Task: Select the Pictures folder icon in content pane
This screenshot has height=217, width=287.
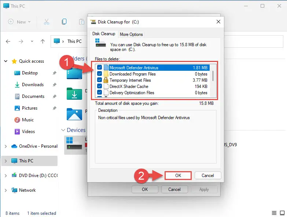Action: click(74, 114)
